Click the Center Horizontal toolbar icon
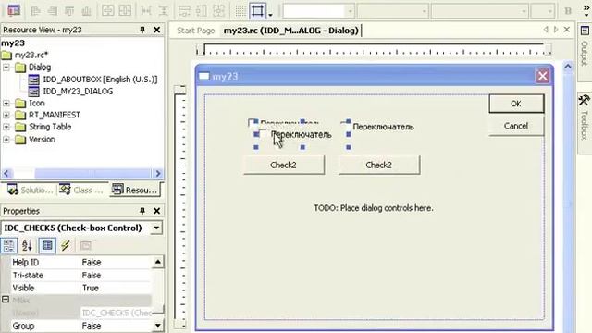The height and width of the screenshot is (333, 592). pos(126,10)
